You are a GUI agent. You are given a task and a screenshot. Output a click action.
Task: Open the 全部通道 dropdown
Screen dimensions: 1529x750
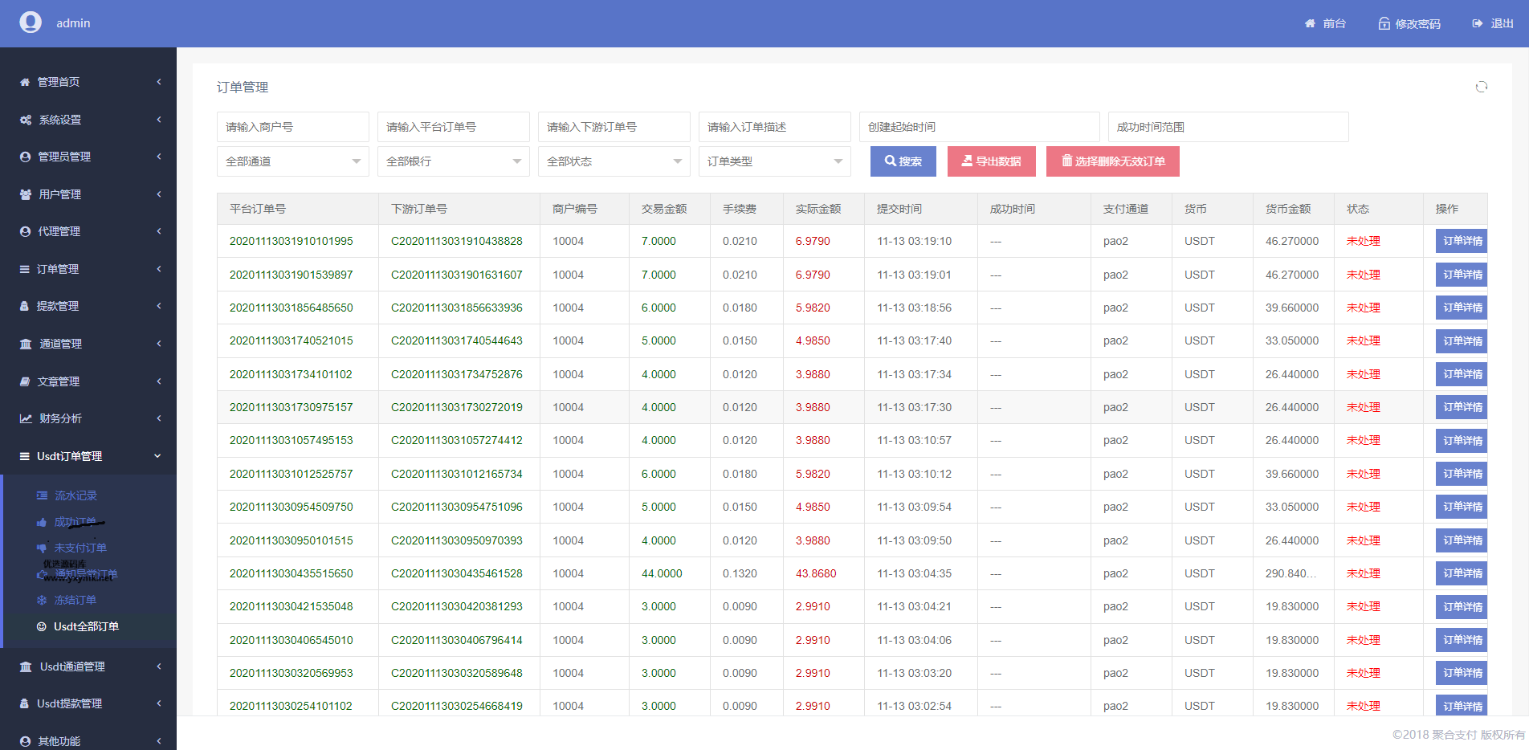pos(292,161)
